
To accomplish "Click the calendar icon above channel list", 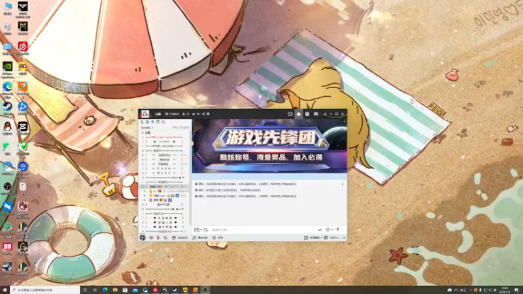I will click(x=158, y=122).
